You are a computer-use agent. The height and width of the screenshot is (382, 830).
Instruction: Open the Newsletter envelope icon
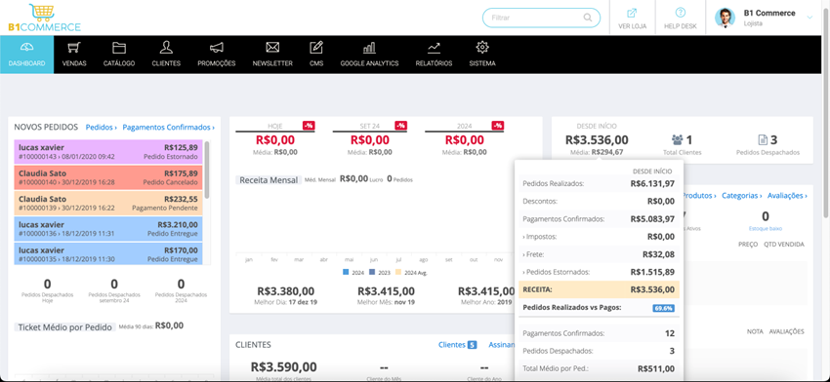click(x=272, y=48)
